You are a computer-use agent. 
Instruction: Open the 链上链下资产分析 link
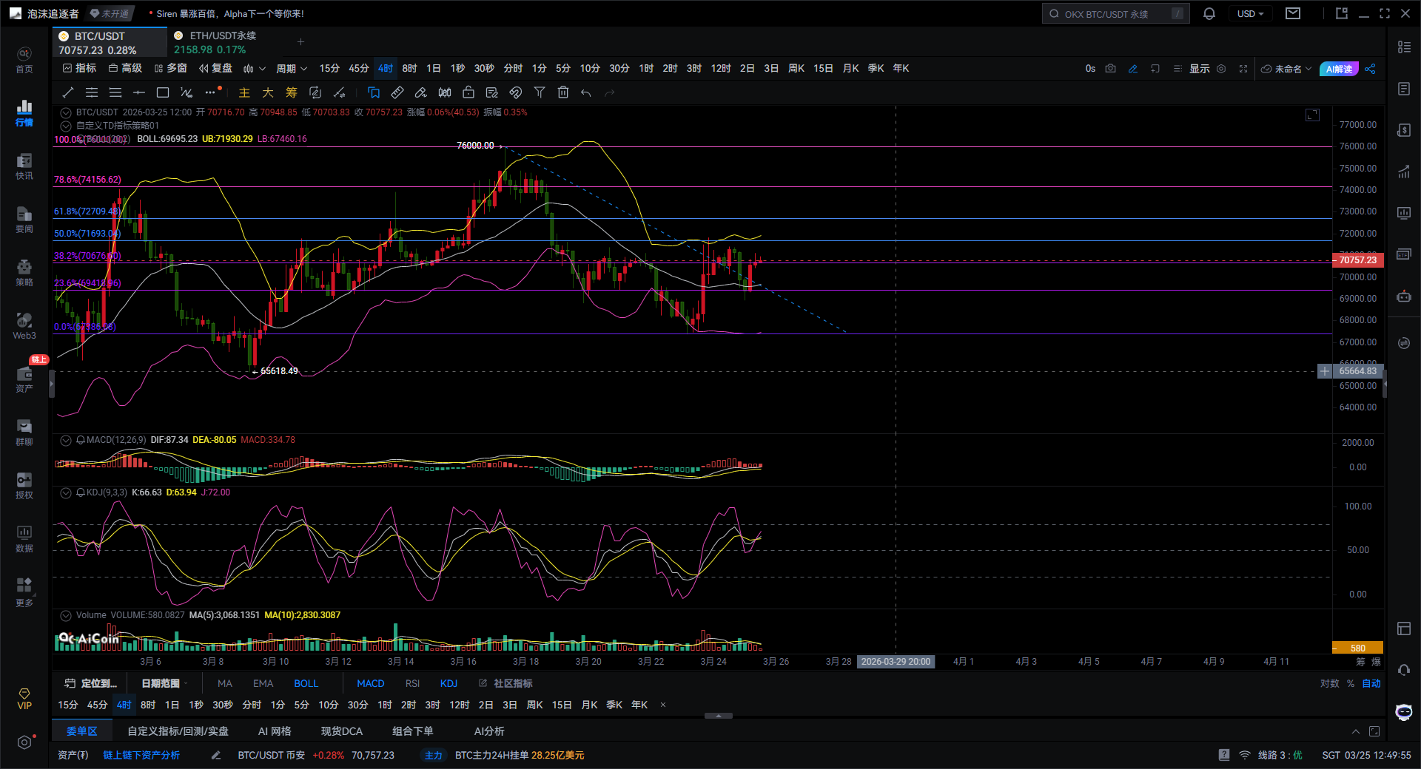pyautogui.click(x=141, y=755)
